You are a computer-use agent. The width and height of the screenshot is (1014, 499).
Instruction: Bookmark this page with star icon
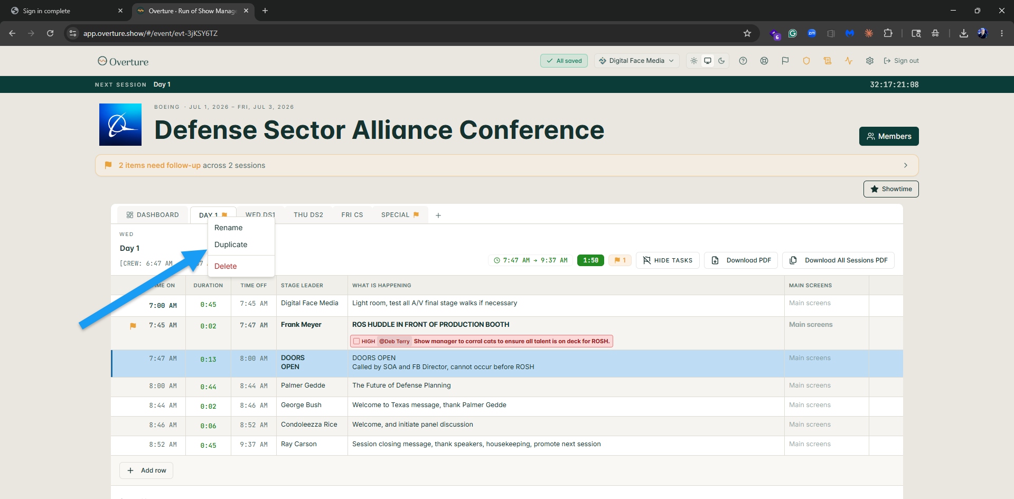pyautogui.click(x=747, y=33)
